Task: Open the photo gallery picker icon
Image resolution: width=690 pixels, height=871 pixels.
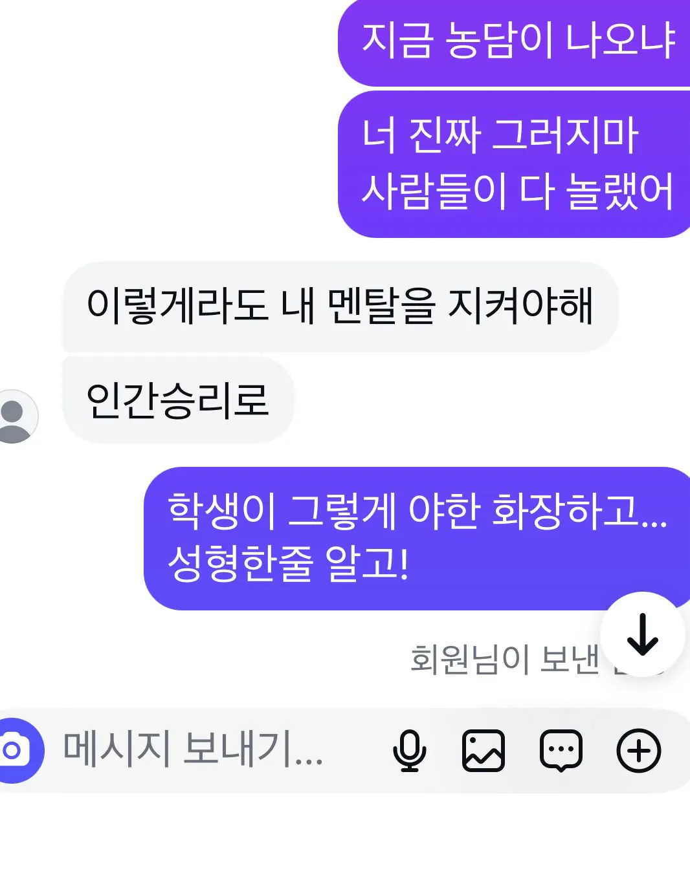Action: coord(484,751)
